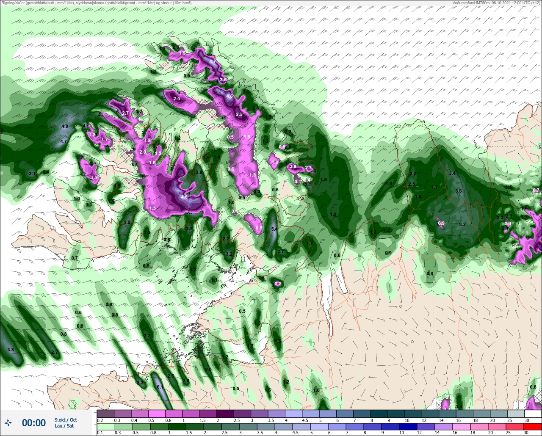Click the 'Lau./ Sat' weekday label
The width and height of the screenshot is (542, 436).
[x=64, y=426]
